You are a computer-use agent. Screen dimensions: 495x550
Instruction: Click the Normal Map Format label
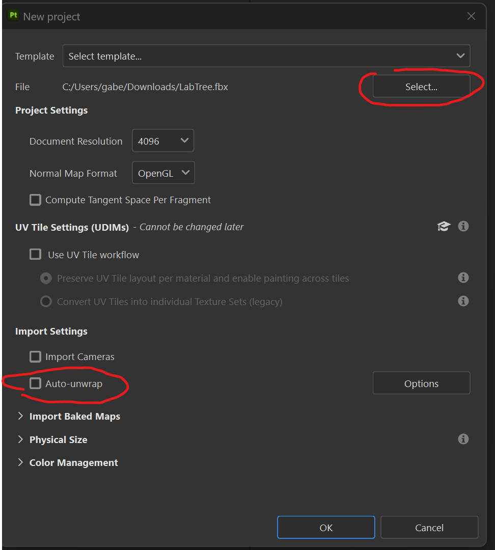(73, 173)
